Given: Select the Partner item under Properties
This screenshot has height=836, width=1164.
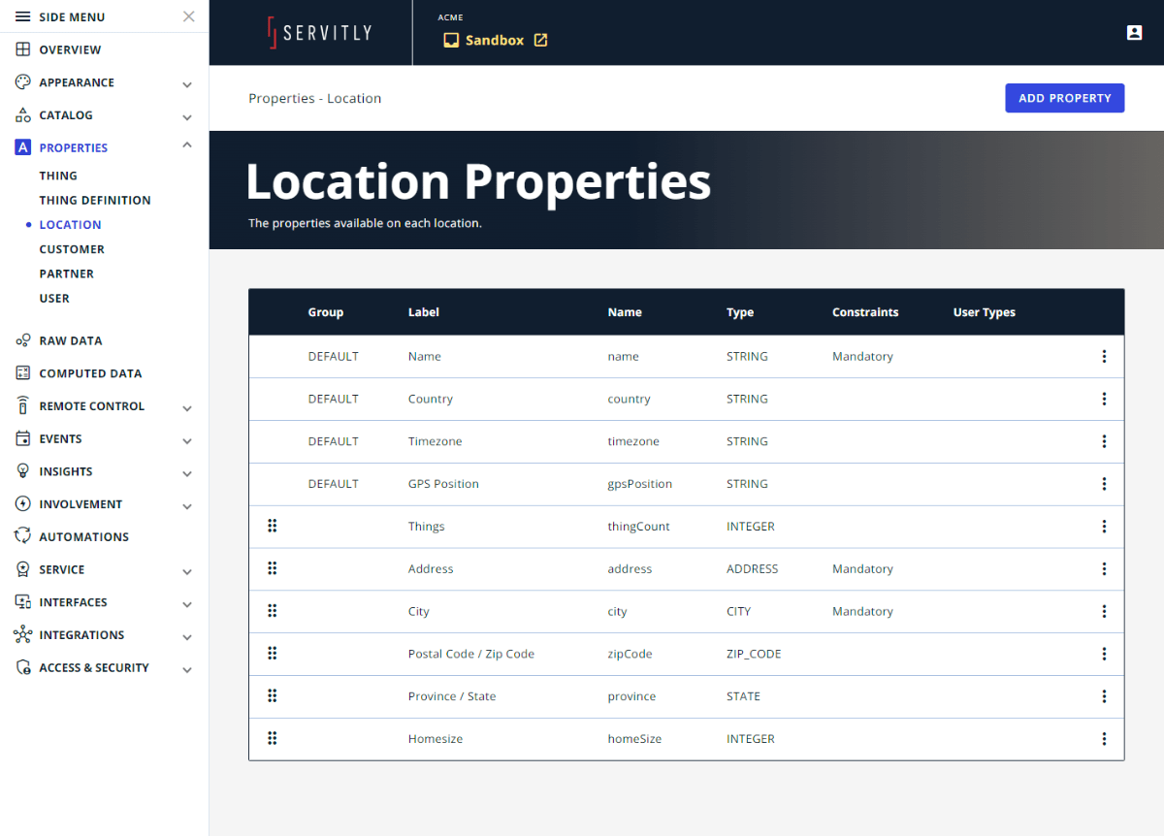Looking at the screenshot, I should [66, 273].
